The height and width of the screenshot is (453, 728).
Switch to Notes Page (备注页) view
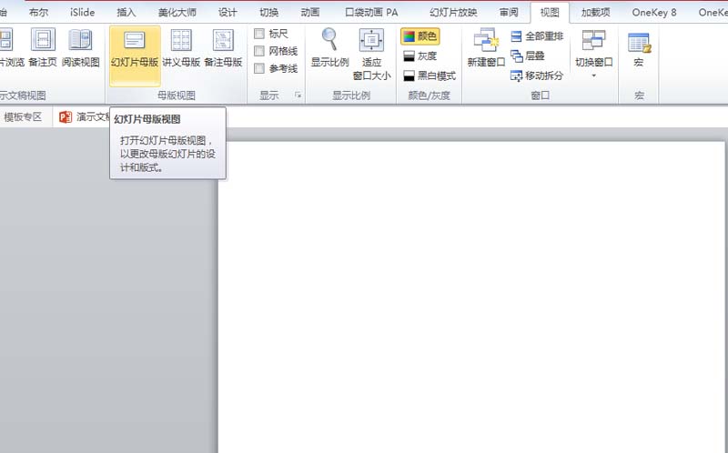coord(43,48)
